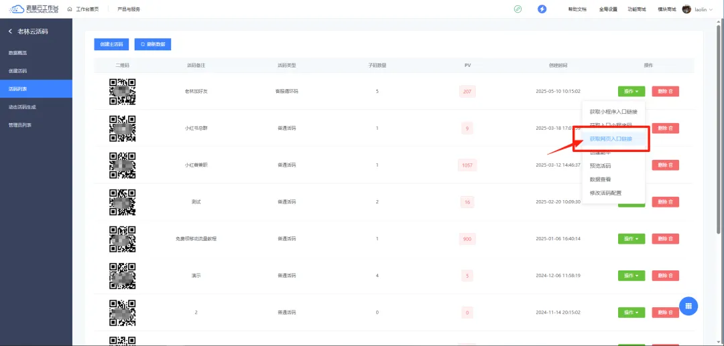Click the QR code thumbnail for 演示
724x346 pixels.
point(123,276)
